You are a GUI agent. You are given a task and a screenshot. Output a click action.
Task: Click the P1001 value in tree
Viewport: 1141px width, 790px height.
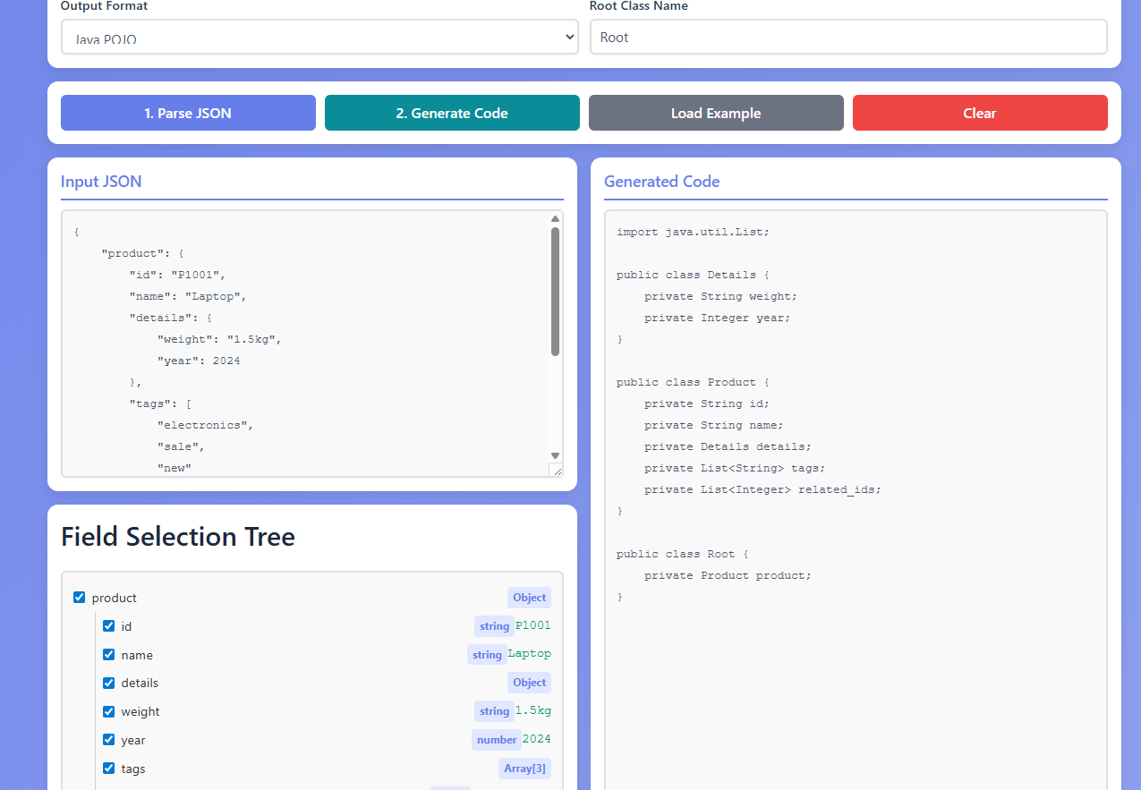tap(533, 625)
